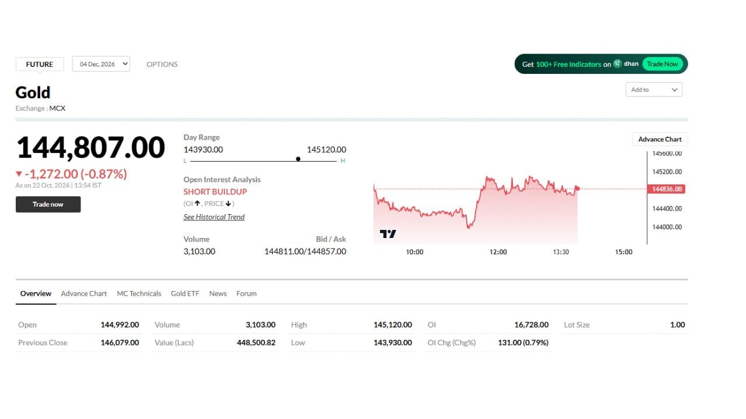Click the Lot Size value 1.00
The width and height of the screenshot is (746, 419).
[x=677, y=325]
